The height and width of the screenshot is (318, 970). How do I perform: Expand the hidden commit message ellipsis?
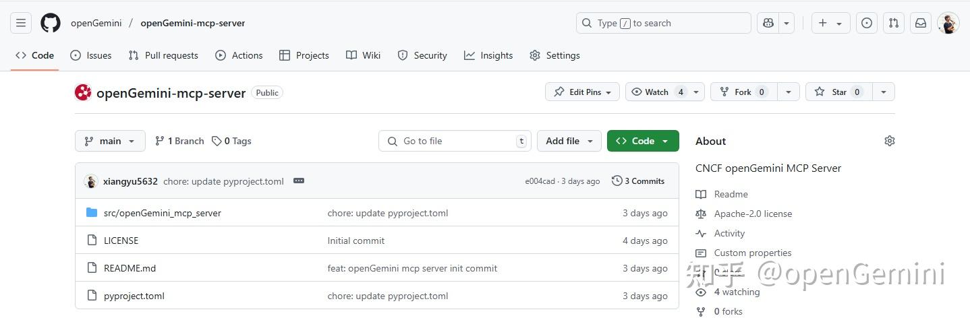[x=299, y=181]
